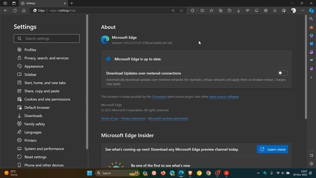This screenshot has width=316, height=178.
Task: Select Share, copy and paste settings
Action: (41, 91)
